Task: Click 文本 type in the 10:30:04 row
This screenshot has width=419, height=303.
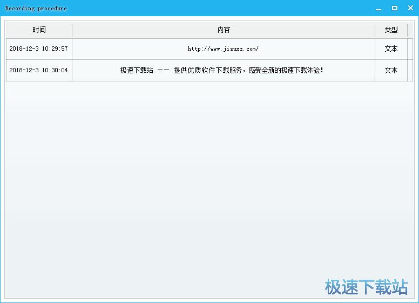Action: point(391,71)
